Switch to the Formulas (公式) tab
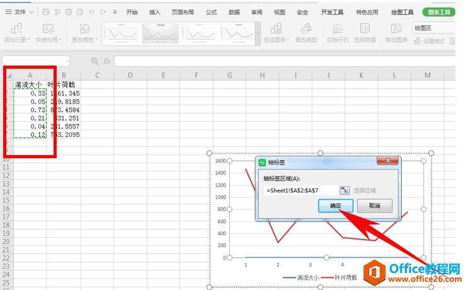466x290 pixels. point(211,12)
